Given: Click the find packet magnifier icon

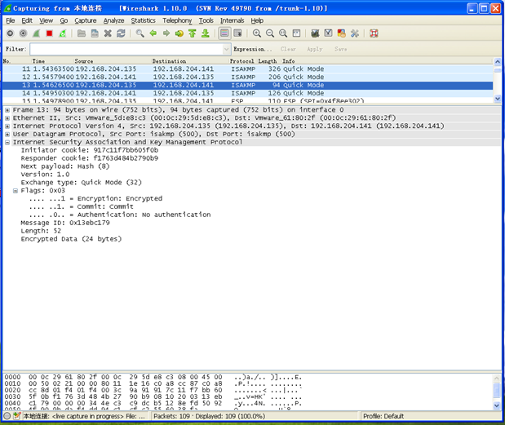Looking at the screenshot, I should pos(140,33).
